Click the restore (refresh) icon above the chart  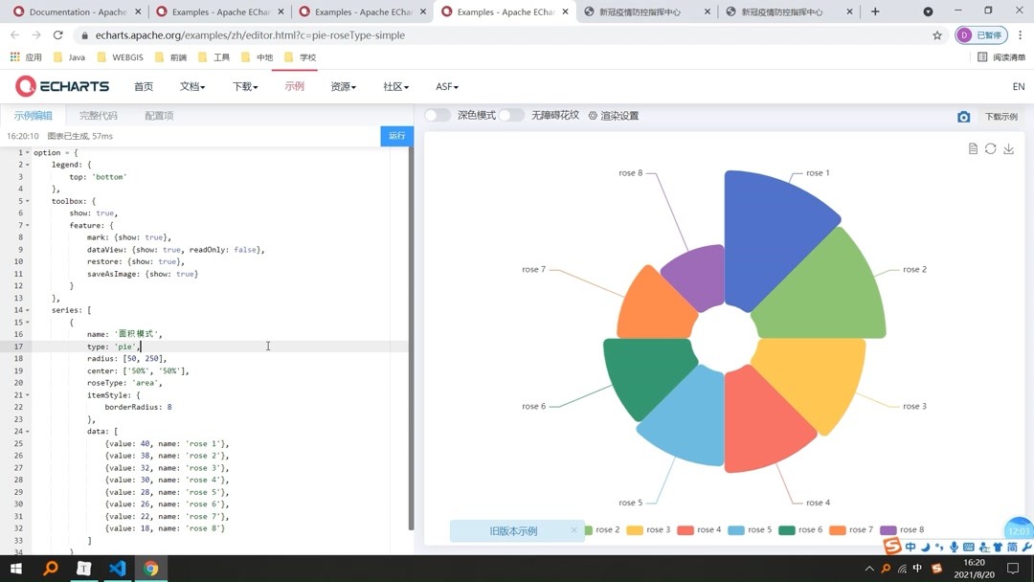pos(991,148)
